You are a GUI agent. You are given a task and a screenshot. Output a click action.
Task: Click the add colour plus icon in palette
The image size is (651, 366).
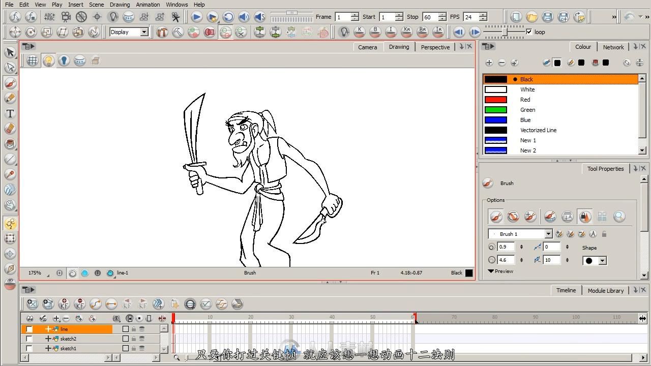489,63
